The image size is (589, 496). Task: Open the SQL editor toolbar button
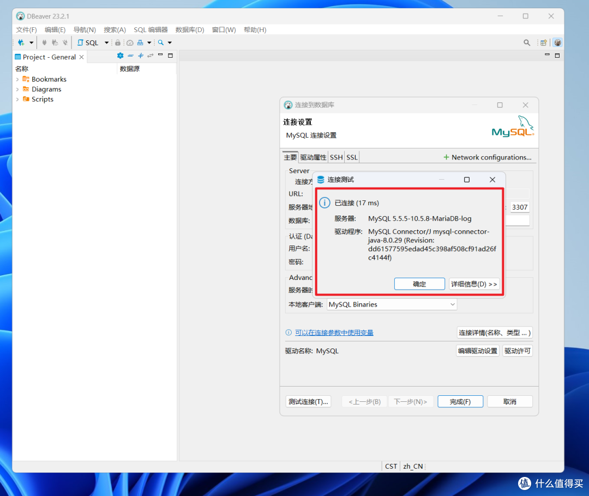88,42
